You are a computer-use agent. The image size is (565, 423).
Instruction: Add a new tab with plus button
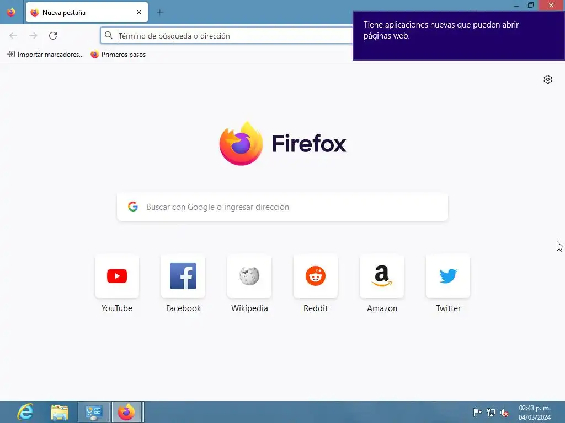[160, 13]
